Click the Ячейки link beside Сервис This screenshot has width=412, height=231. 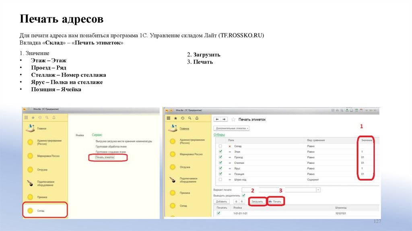(x=80, y=135)
